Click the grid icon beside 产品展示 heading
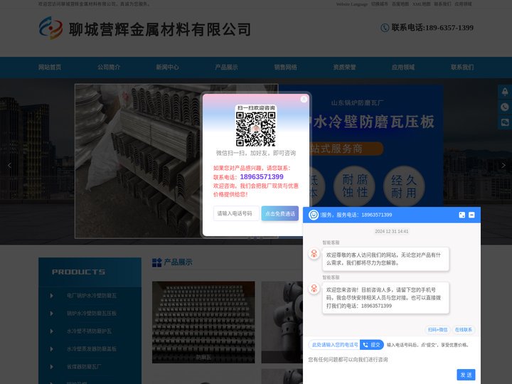The height and width of the screenshot is (384, 512). pos(156,262)
